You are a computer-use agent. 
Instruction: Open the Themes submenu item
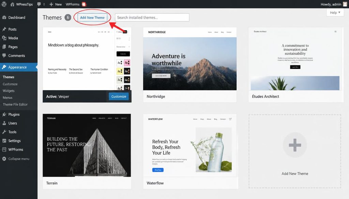click(9, 77)
